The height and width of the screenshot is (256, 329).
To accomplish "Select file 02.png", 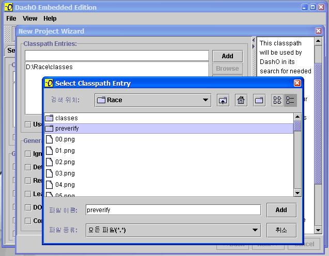I will pos(65,162).
